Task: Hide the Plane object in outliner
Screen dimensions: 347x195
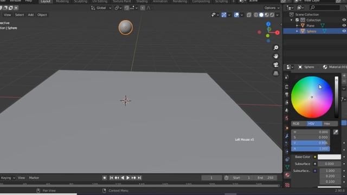Action: point(344,25)
